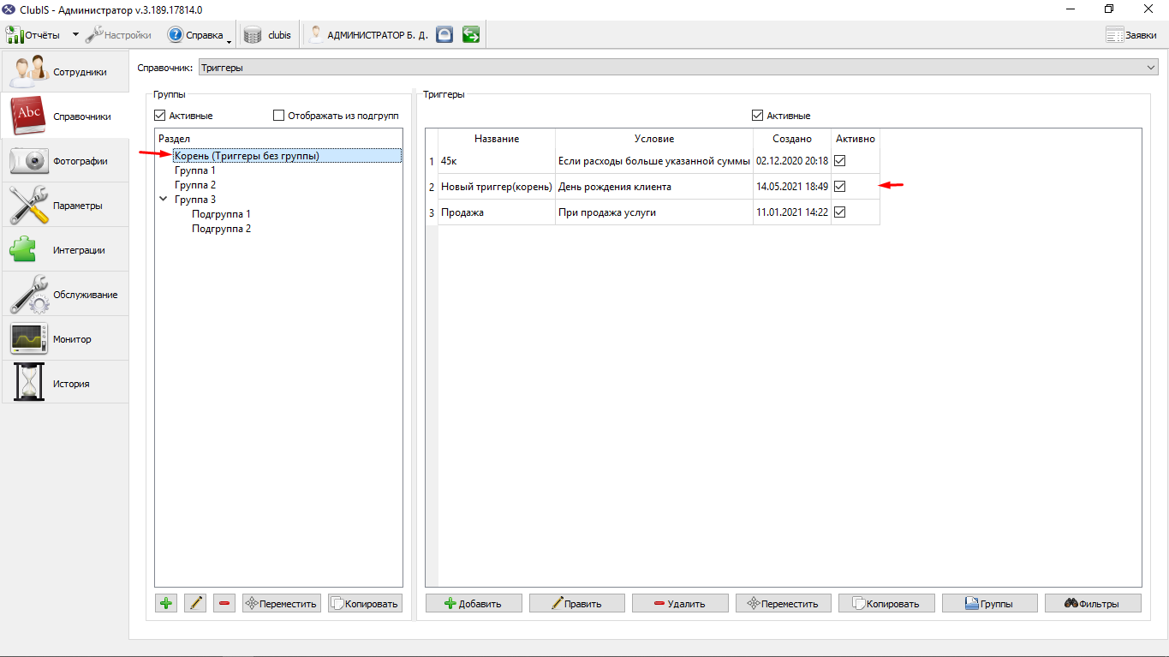Select the Продажа trigger row
Viewport: 1169px width, 657px height.
[x=497, y=212]
